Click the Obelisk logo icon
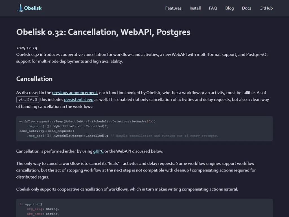This screenshot has height=217, width=289. click(20, 8)
